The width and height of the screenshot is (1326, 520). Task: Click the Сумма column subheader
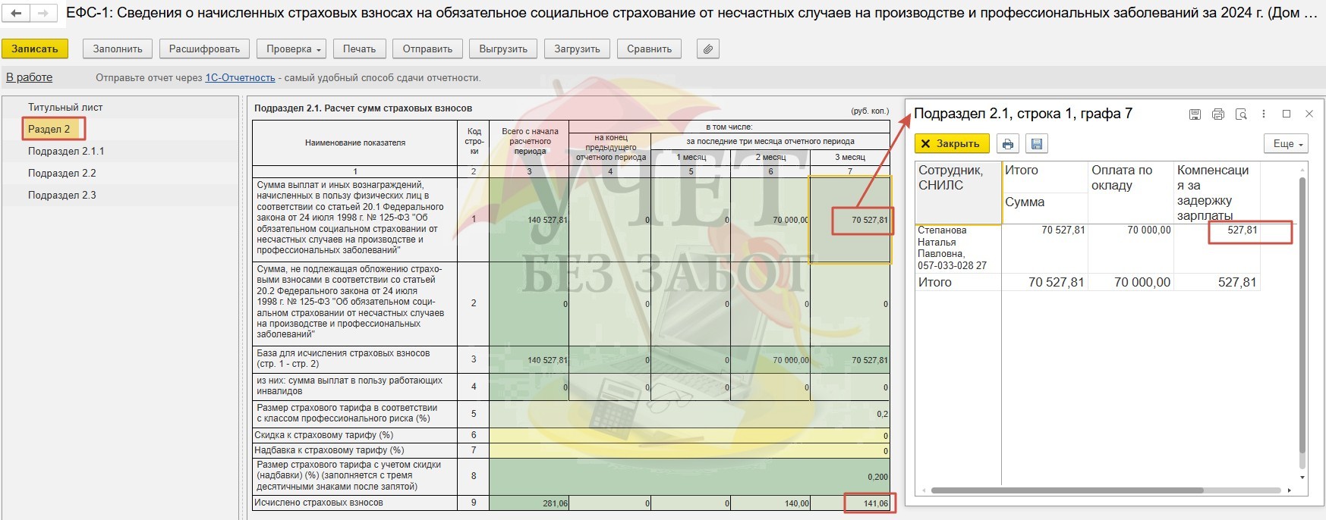click(x=1045, y=208)
